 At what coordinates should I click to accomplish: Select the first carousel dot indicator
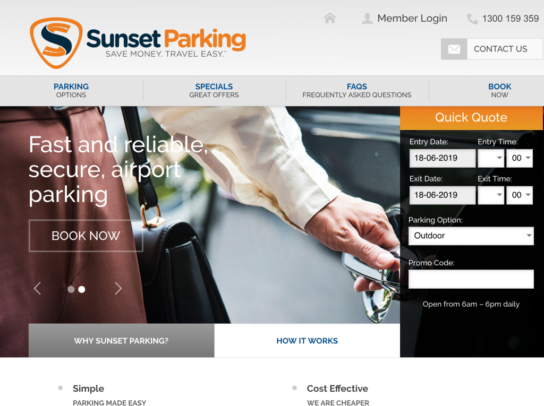pyautogui.click(x=71, y=289)
